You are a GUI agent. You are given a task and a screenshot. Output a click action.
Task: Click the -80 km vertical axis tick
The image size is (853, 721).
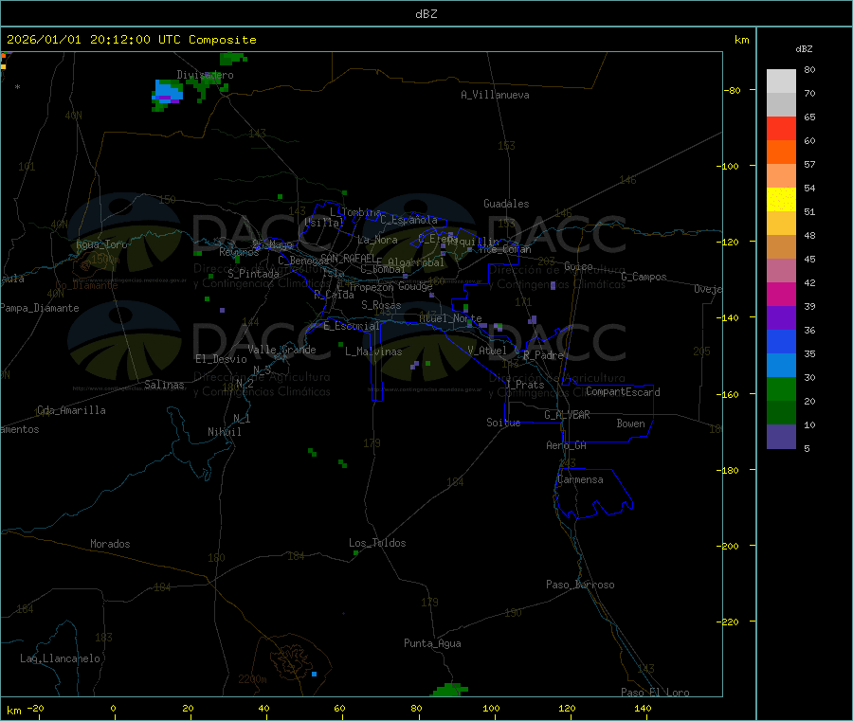pyautogui.click(x=732, y=90)
